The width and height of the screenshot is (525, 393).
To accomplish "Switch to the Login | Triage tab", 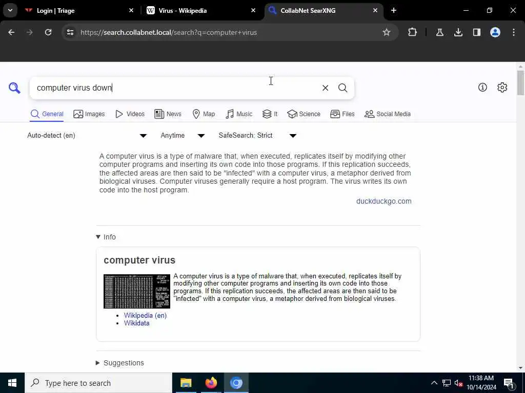I will click(79, 10).
